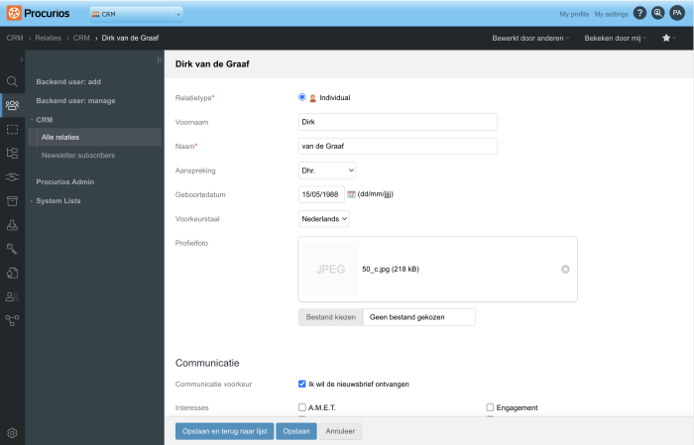Image resolution: width=694 pixels, height=445 pixels.
Task: Toggle newsletter subscription checkbox
Action: 301,384
